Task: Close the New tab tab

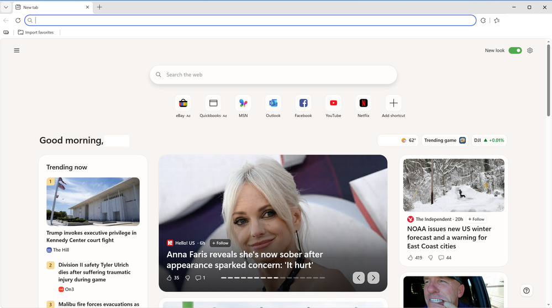Action: (87, 7)
